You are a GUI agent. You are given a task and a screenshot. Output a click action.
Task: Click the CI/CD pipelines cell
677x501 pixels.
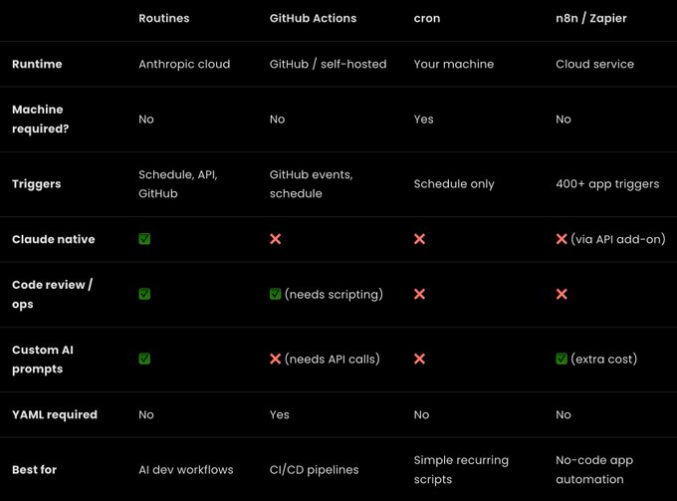[314, 469]
